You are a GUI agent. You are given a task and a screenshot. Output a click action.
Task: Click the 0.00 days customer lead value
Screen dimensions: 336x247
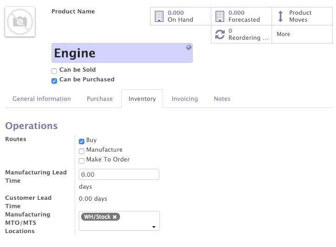93,199
